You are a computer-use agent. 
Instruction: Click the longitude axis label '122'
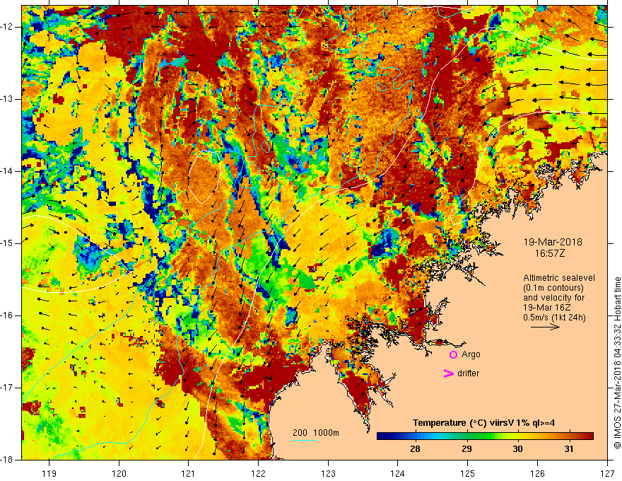[258, 473]
